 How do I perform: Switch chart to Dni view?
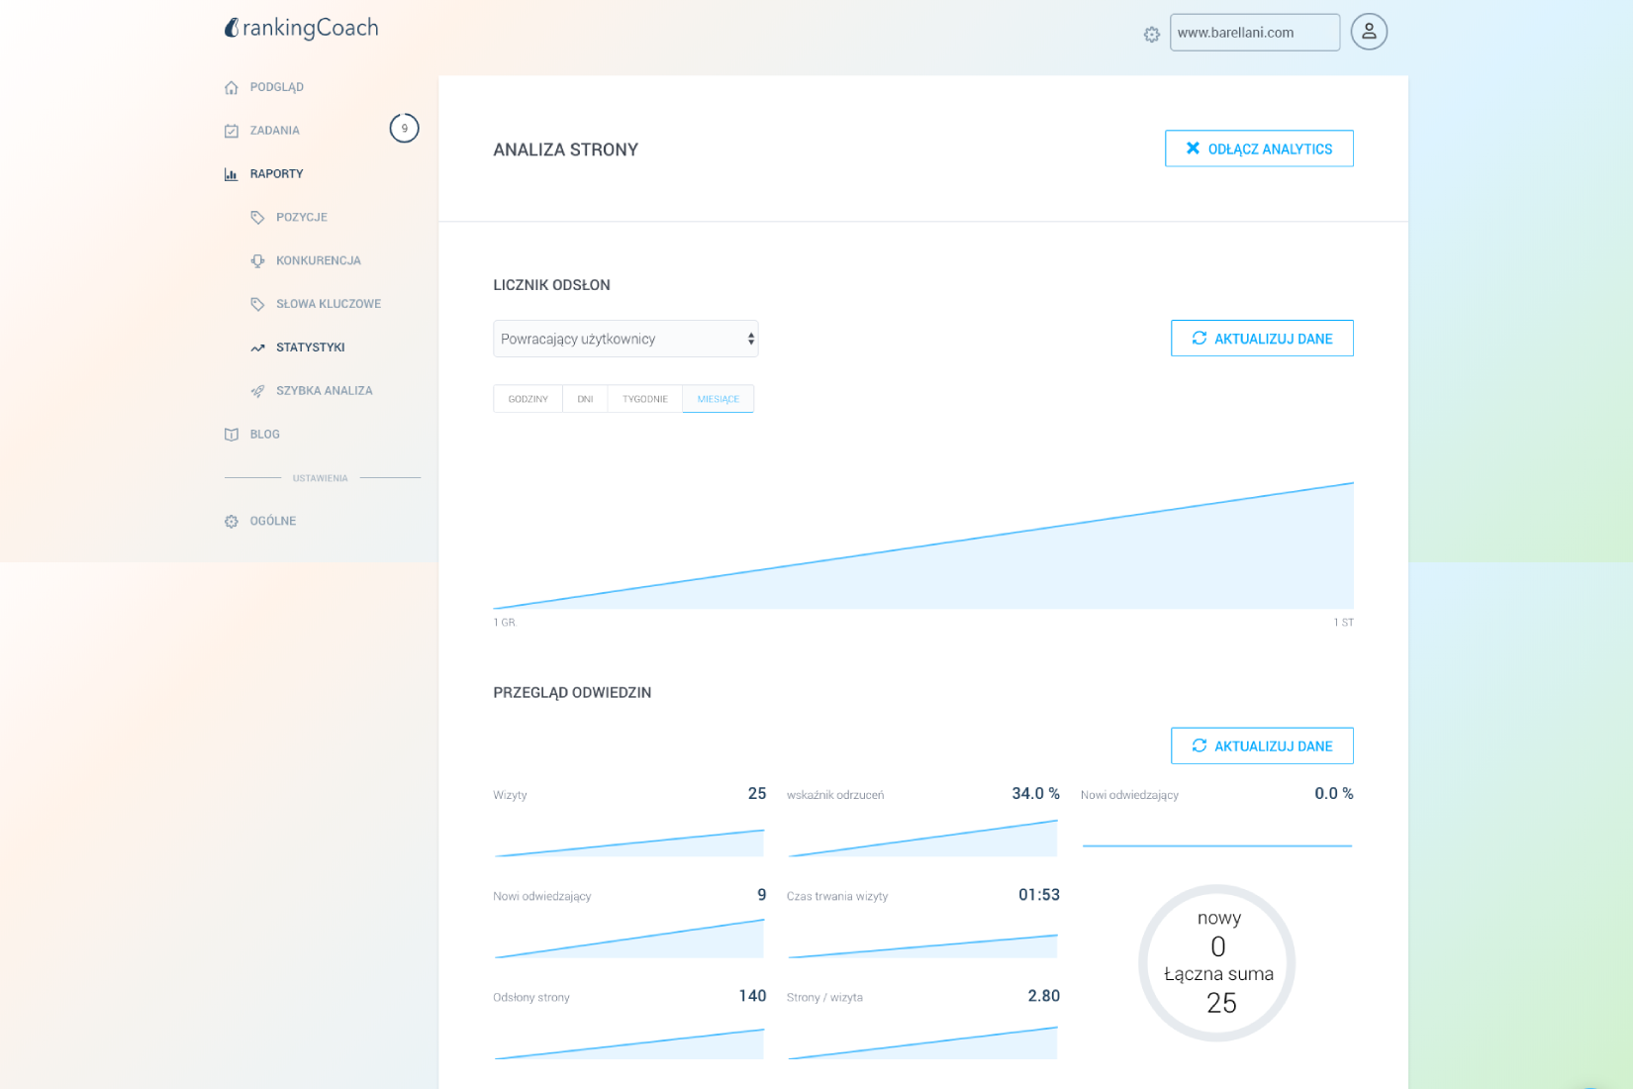[x=585, y=399]
